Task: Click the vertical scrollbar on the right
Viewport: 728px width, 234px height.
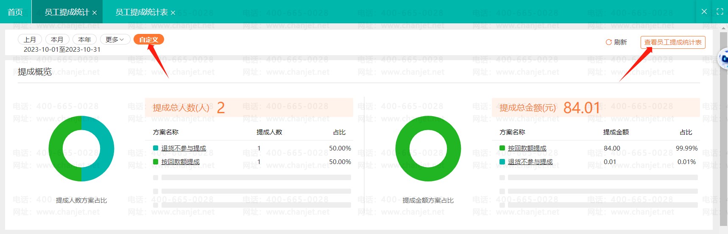Action: pos(723,127)
